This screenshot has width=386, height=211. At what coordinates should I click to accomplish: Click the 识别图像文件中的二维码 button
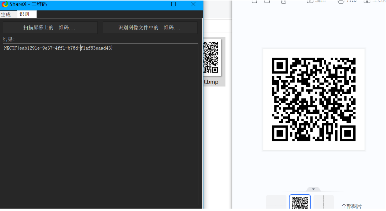pos(150,28)
